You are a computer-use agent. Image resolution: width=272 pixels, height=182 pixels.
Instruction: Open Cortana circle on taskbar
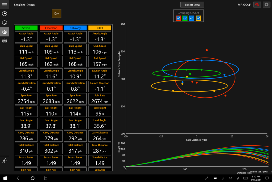coord(32,178)
